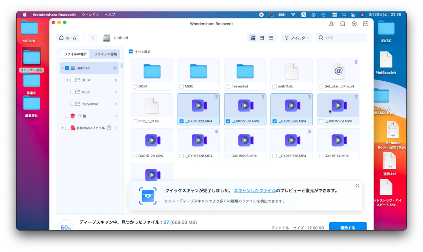Check the GX015096.MP4 checkbox
The height and width of the screenshot is (252, 423).
tap(228, 156)
